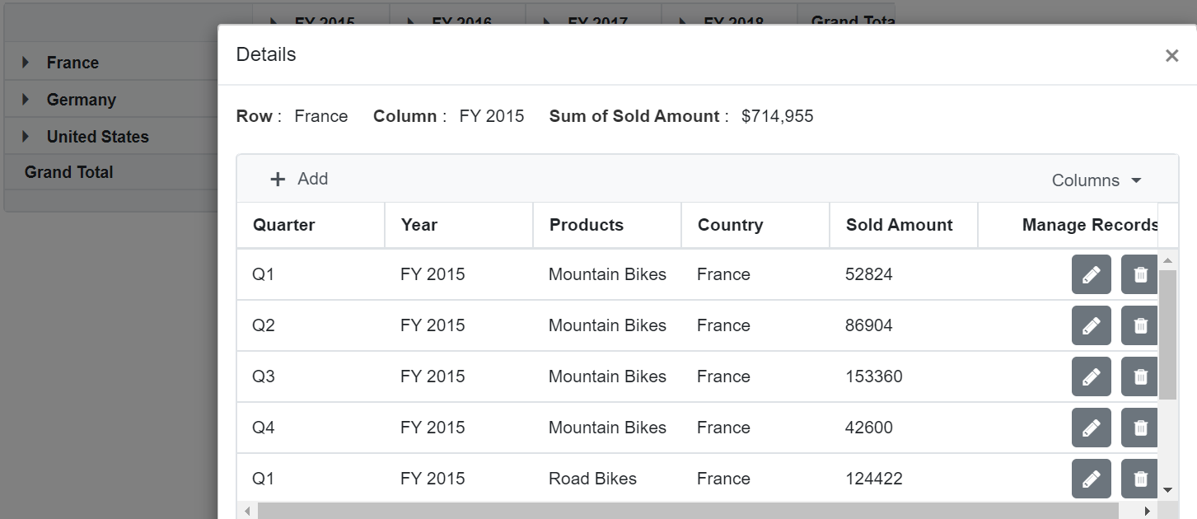Delete the Q1 Road Bikes record
The image size is (1197, 519).
(x=1139, y=479)
